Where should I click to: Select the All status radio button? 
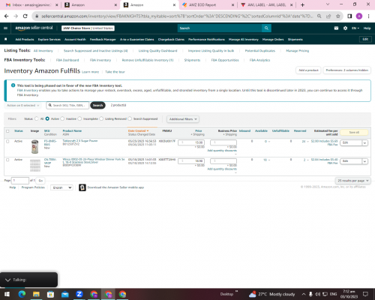coord(37,118)
